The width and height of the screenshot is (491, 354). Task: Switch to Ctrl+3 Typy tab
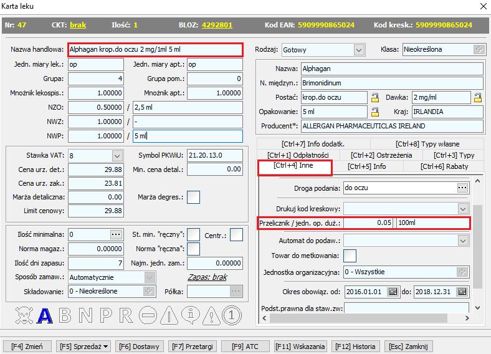454,155
